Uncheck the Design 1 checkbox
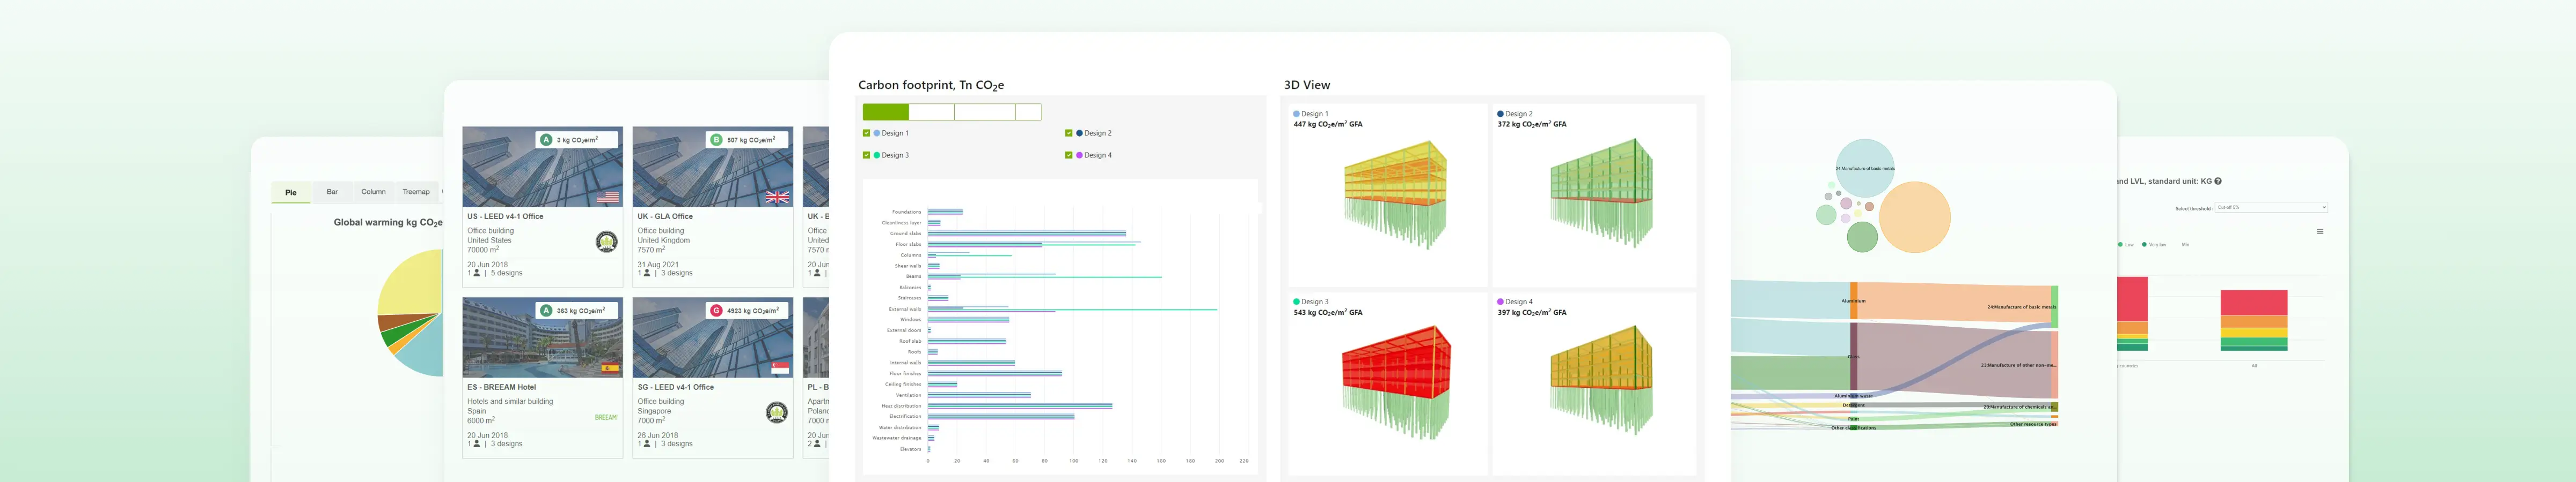The height and width of the screenshot is (482, 2576). pos(866,133)
